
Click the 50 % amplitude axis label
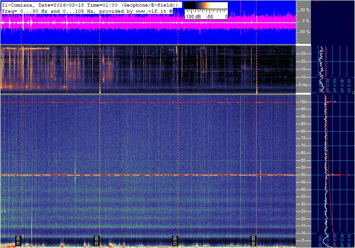305,10
